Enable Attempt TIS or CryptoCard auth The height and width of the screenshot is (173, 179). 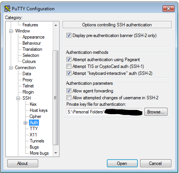click(x=69, y=66)
